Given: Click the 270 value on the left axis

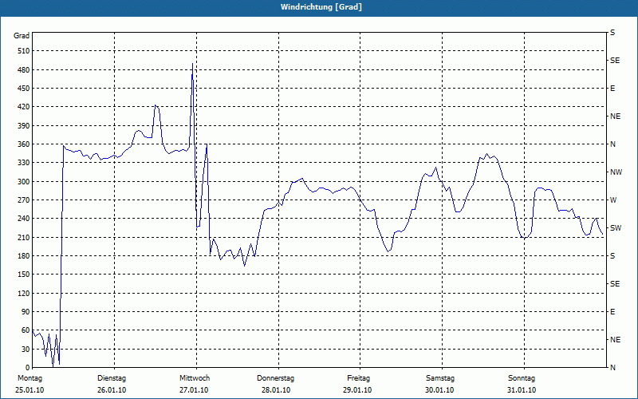Looking at the screenshot, I should coord(24,200).
